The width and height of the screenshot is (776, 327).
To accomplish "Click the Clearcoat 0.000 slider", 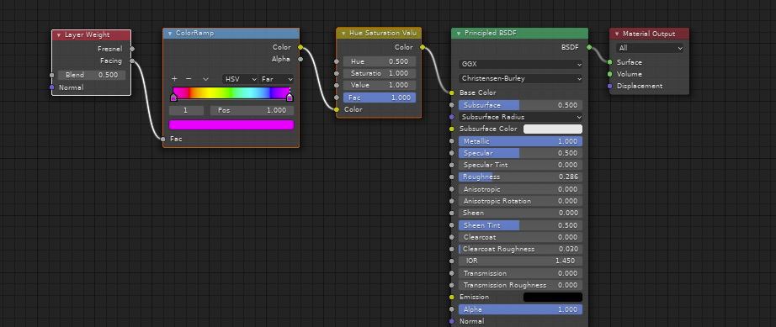I will coord(521,237).
